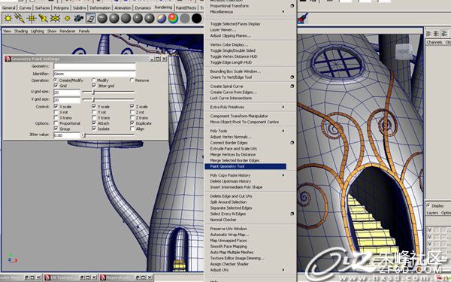Toggle the Isolate option checkbox
The height and width of the screenshot is (282, 451).
click(x=94, y=129)
